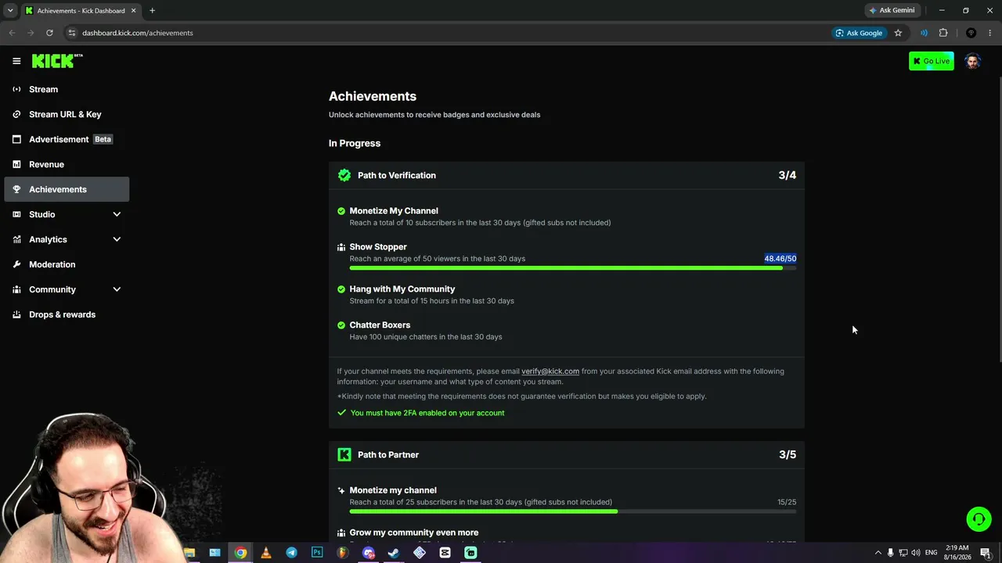The height and width of the screenshot is (563, 1002).
Task: Reload the page
Action: [x=49, y=33]
